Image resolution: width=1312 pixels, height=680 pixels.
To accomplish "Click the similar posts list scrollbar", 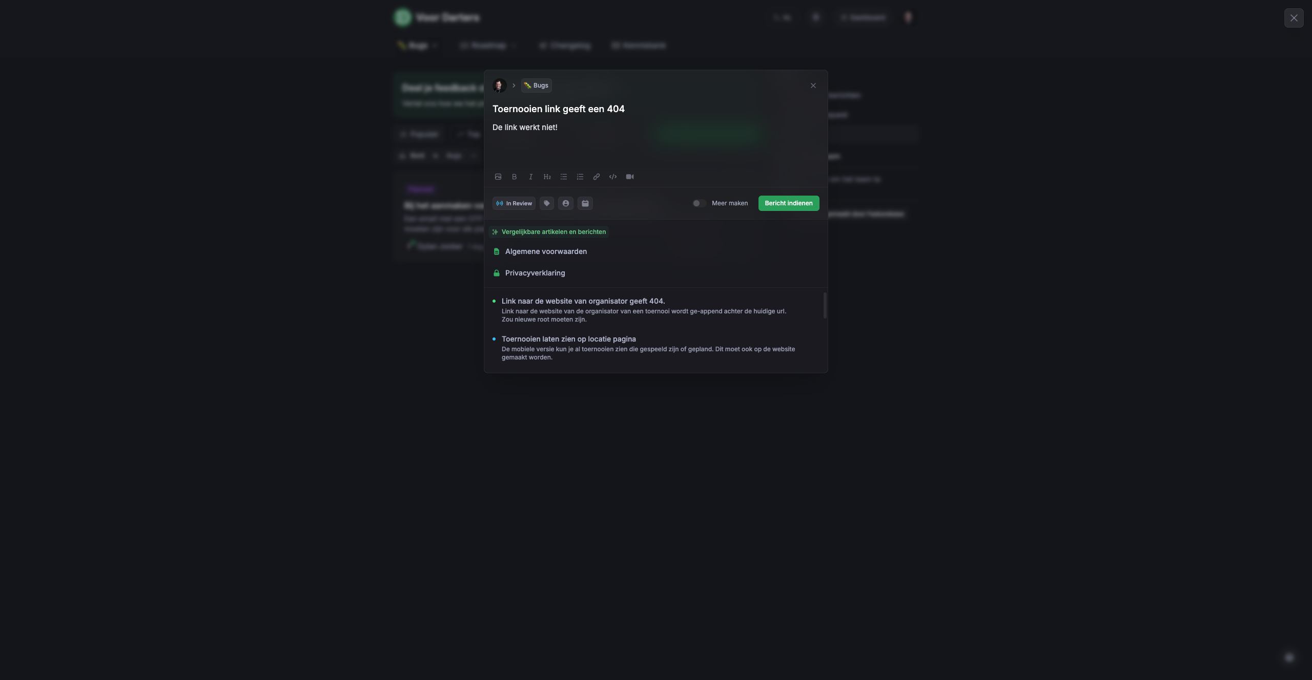I will point(825,305).
